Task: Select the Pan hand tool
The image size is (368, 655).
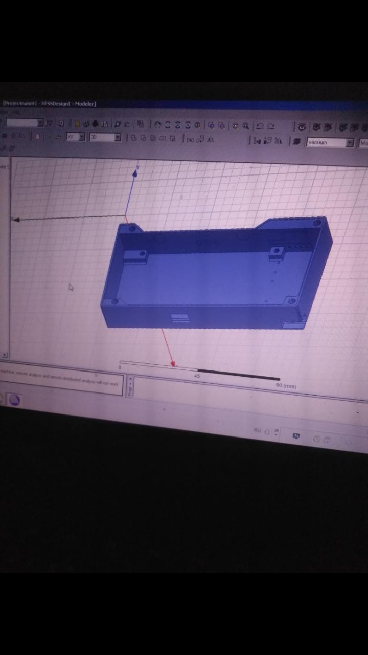Action: pyautogui.click(x=158, y=125)
